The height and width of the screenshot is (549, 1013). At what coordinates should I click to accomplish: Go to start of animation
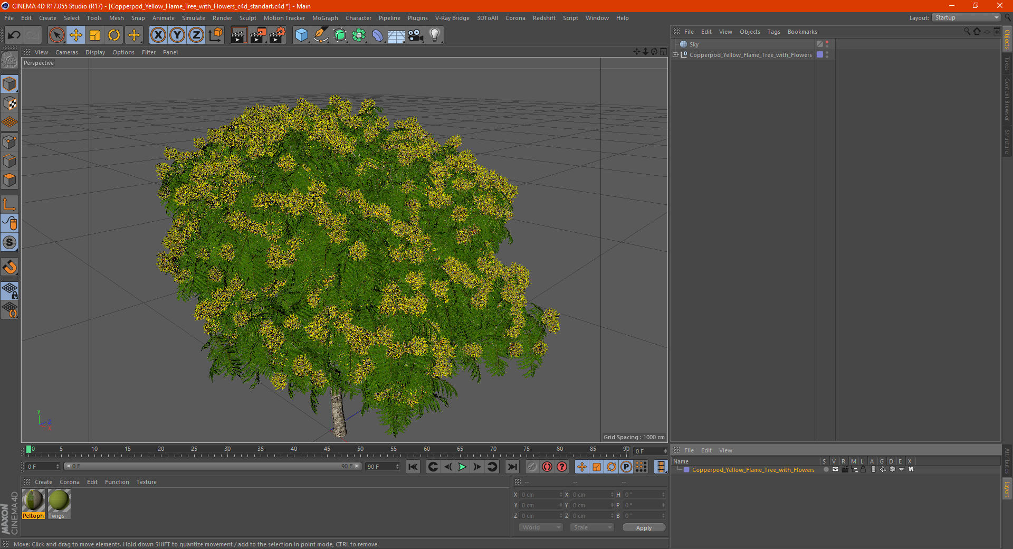(x=413, y=467)
